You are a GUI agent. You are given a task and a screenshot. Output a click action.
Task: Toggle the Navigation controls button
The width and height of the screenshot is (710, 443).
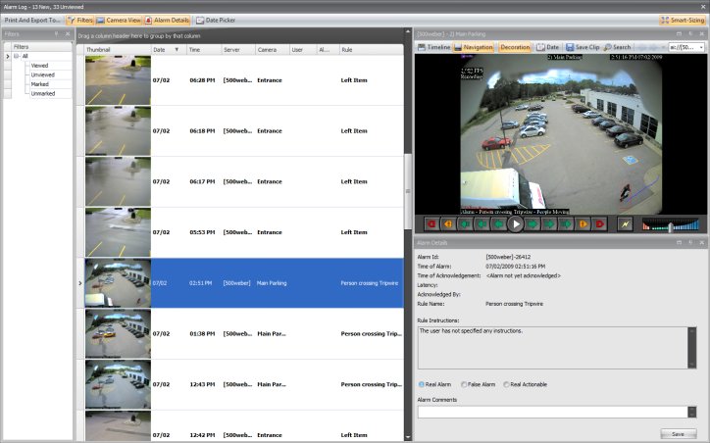(x=474, y=47)
